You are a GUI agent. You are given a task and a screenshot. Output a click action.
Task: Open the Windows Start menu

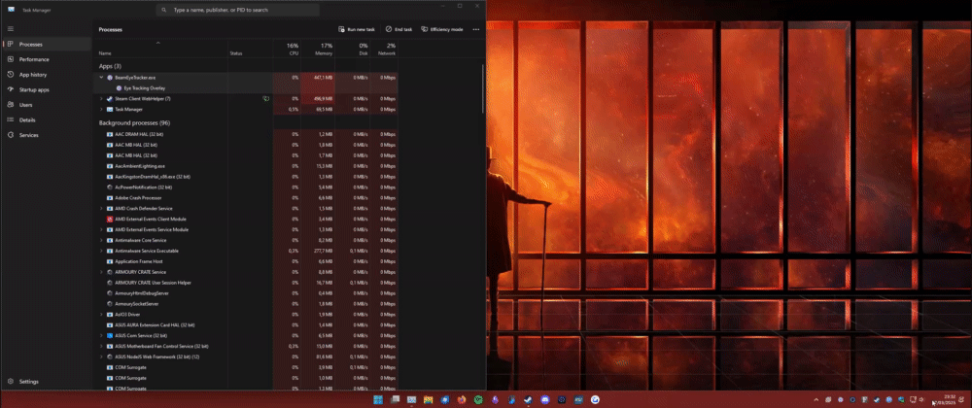[377, 400]
